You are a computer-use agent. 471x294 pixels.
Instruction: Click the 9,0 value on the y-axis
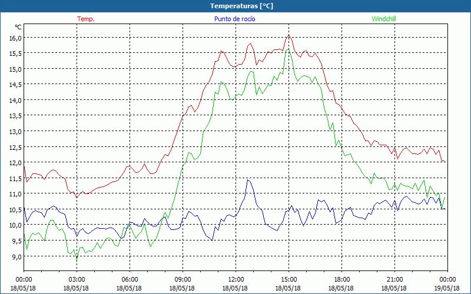click(x=16, y=256)
